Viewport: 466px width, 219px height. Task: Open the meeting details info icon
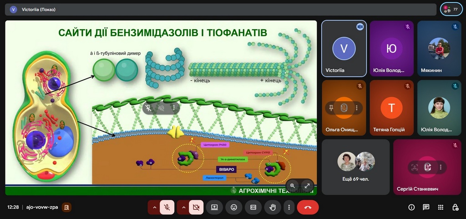click(x=411, y=207)
